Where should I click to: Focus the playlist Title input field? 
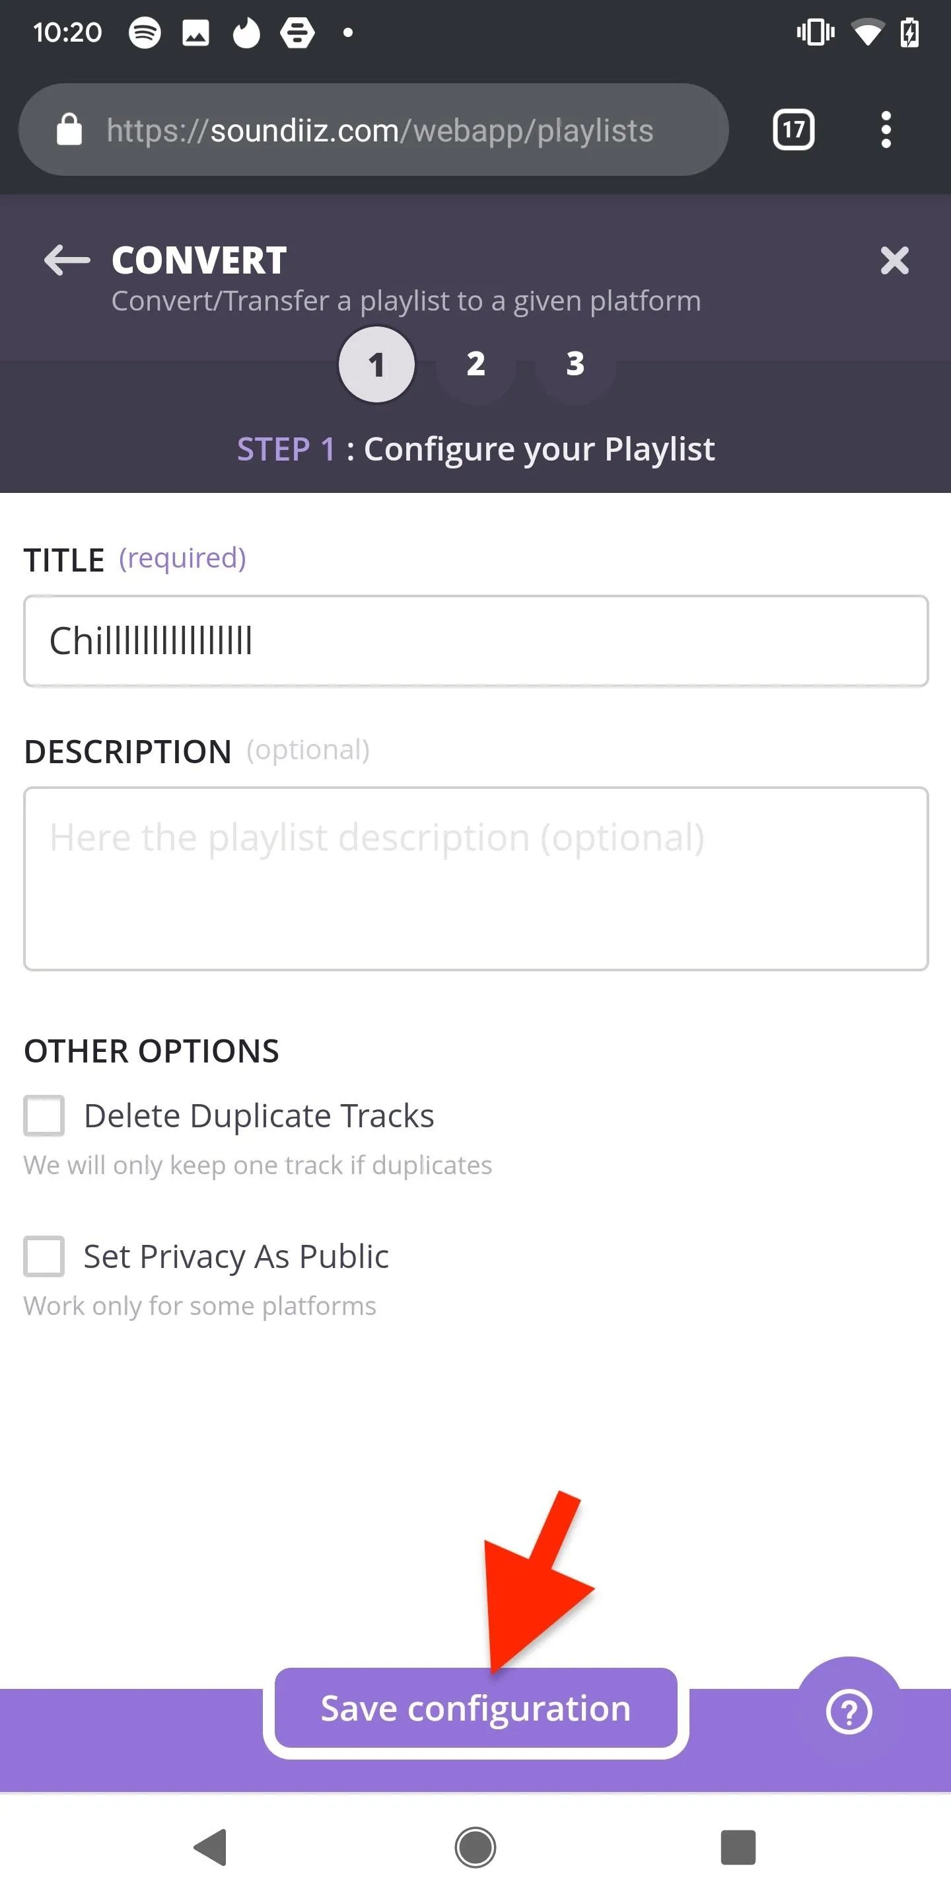click(476, 640)
